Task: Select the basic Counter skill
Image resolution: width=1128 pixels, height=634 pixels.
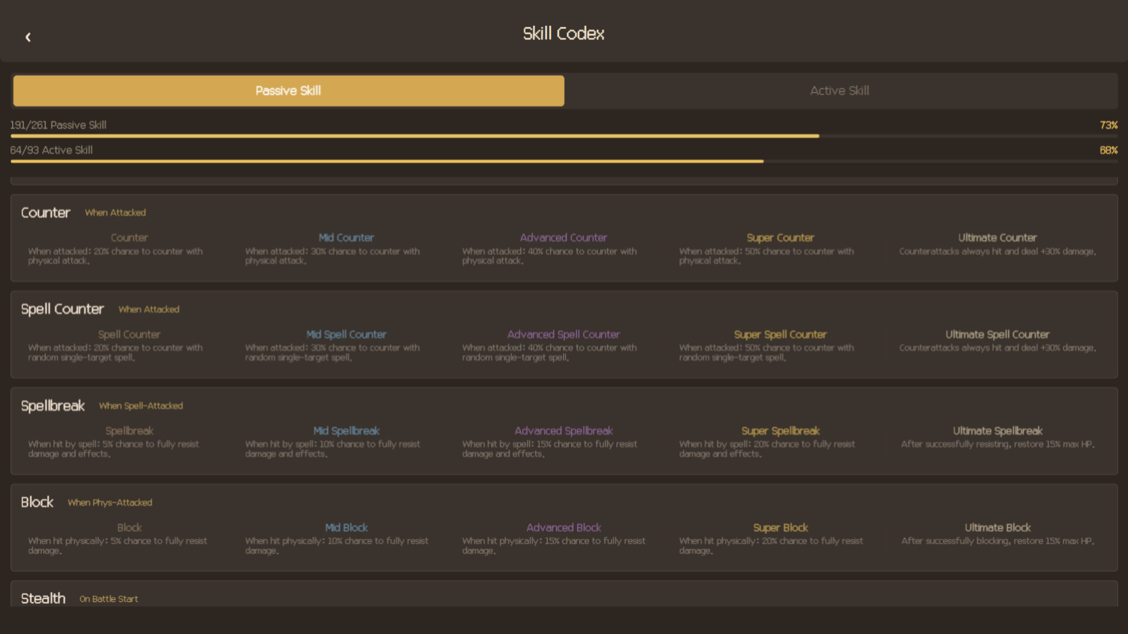Action: pyautogui.click(x=129, y=238)
